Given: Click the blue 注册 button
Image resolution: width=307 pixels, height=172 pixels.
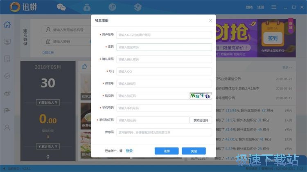Looking at the screenshot, I should point(167,151).
